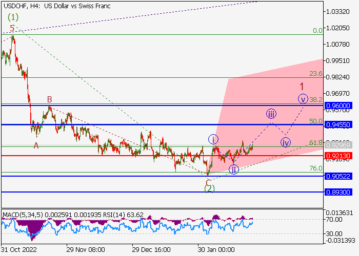Click the 1.00780 price axis value

[337, 44]
